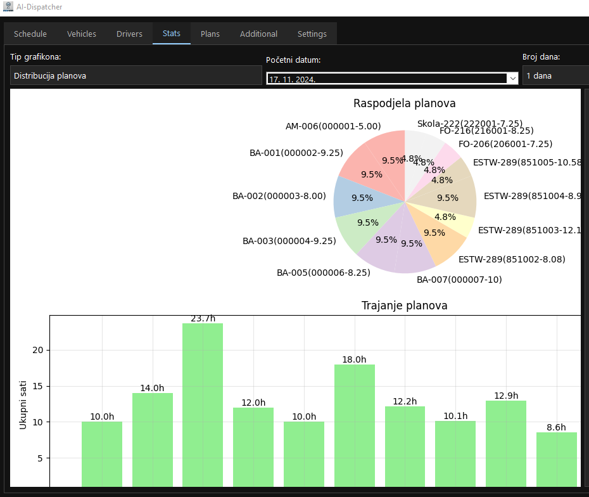Open the Vehicles tab
This screenshot has height=497, width=589.
(82, 34)
